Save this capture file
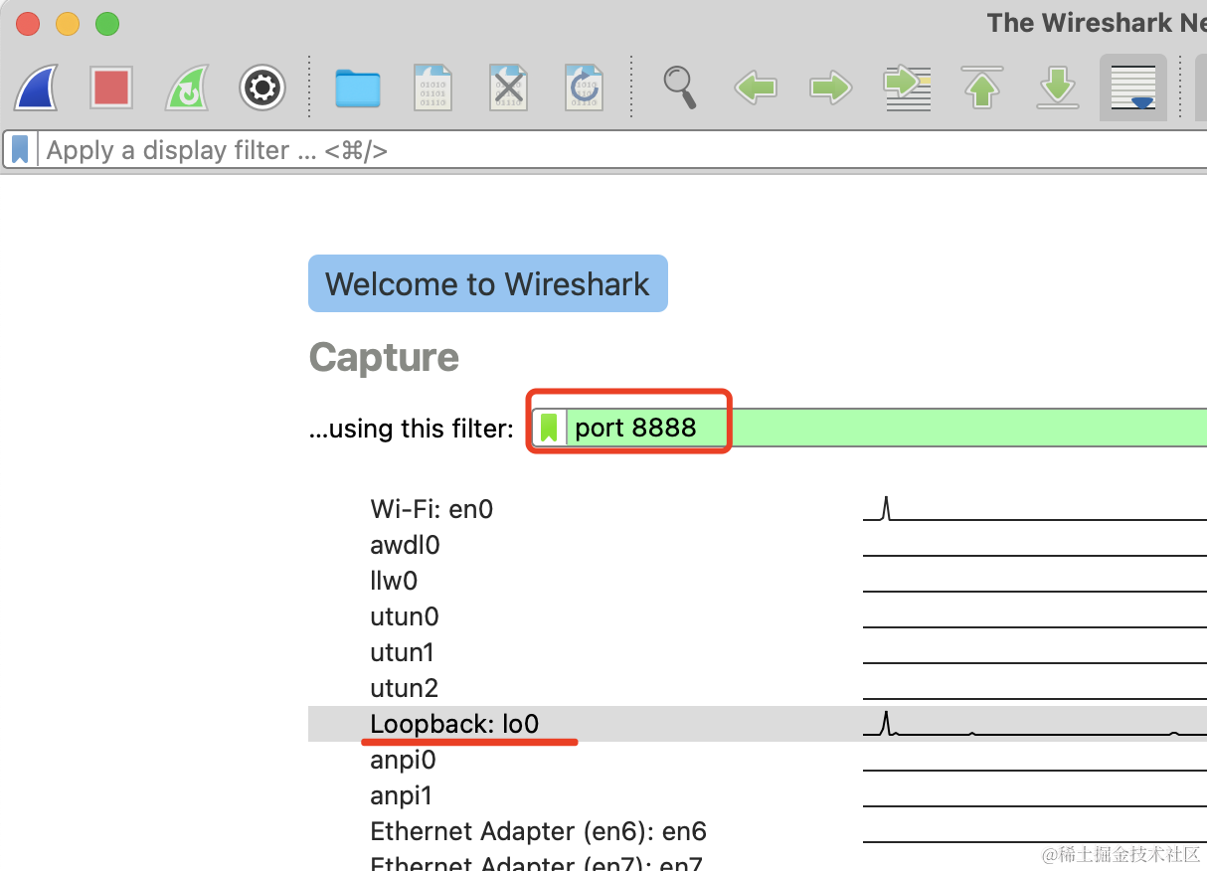 pos(433,87)
